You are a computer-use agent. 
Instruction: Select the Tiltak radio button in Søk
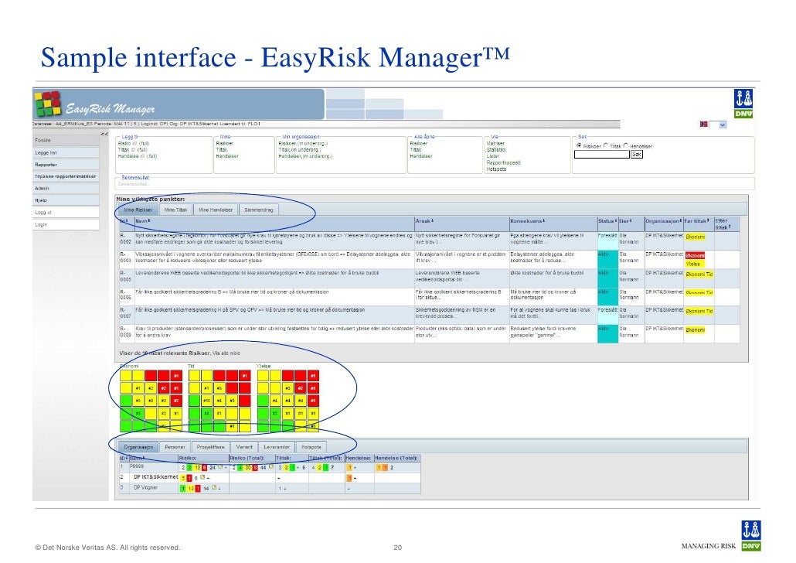[x=606, y=145]
